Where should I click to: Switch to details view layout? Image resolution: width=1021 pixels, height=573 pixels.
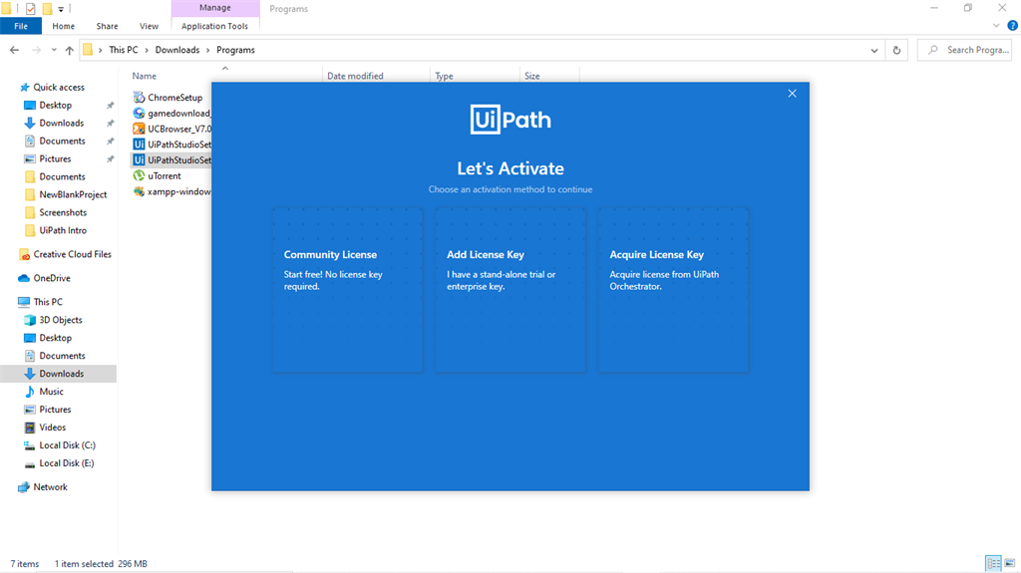993,563
